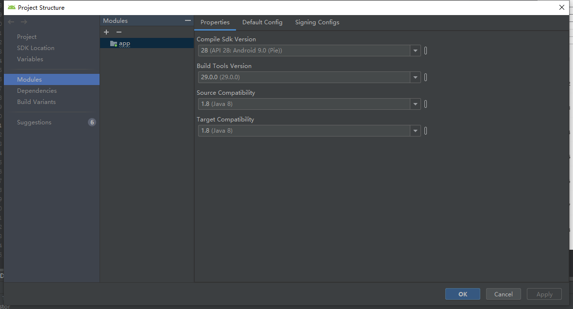Viewport: 573px width, 309px height.
Task: Click the Target Compatibility value field
Action: click(x=304, y=131)
